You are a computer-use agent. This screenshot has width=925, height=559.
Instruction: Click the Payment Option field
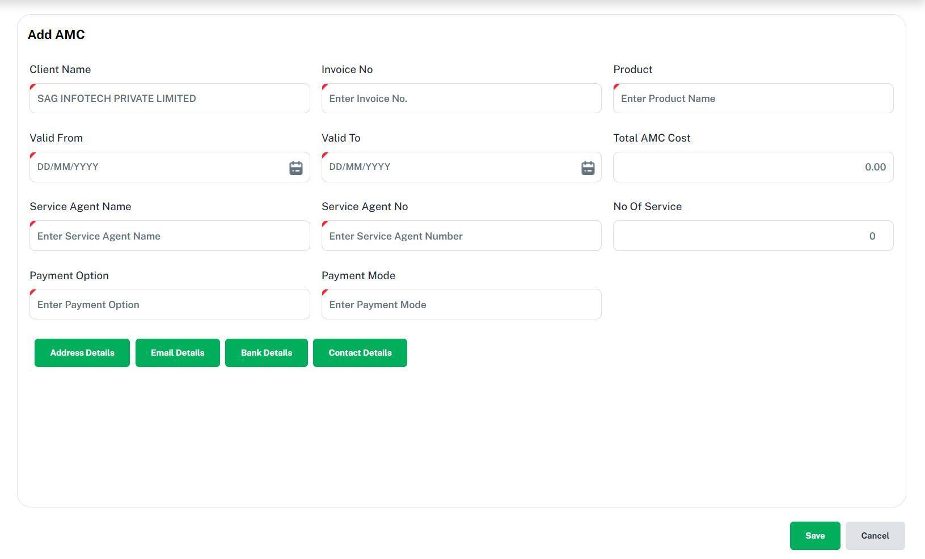point(170,304)
